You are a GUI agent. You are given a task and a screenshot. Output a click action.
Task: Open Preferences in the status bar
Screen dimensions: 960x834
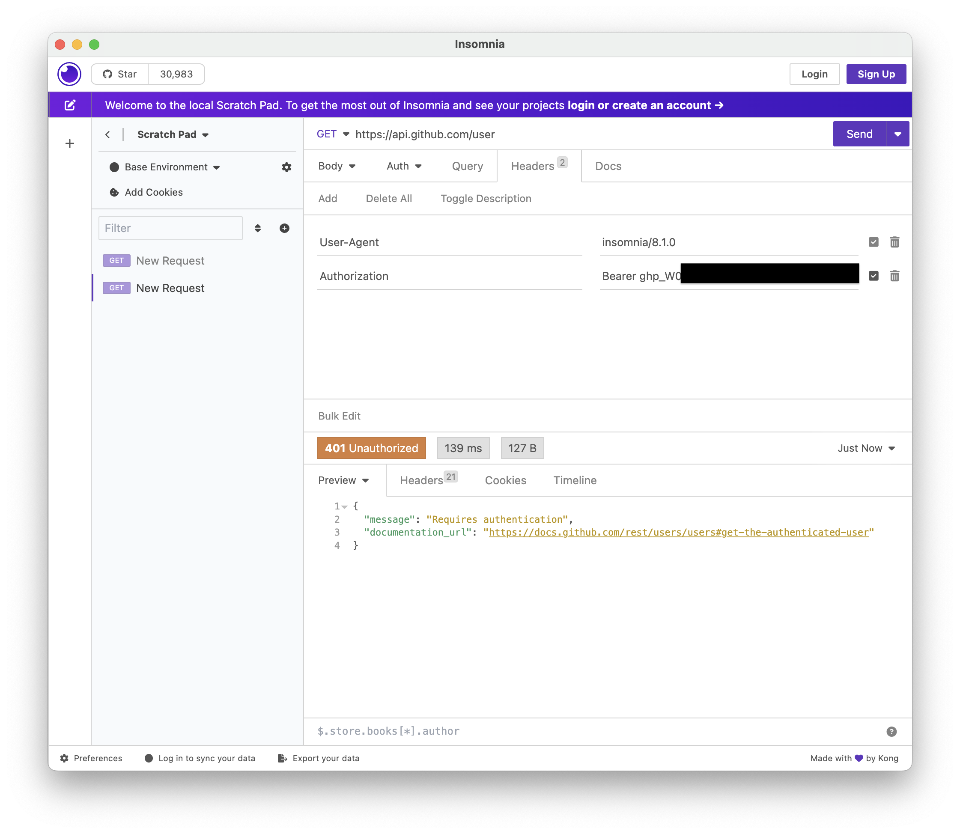coord(91,758)
